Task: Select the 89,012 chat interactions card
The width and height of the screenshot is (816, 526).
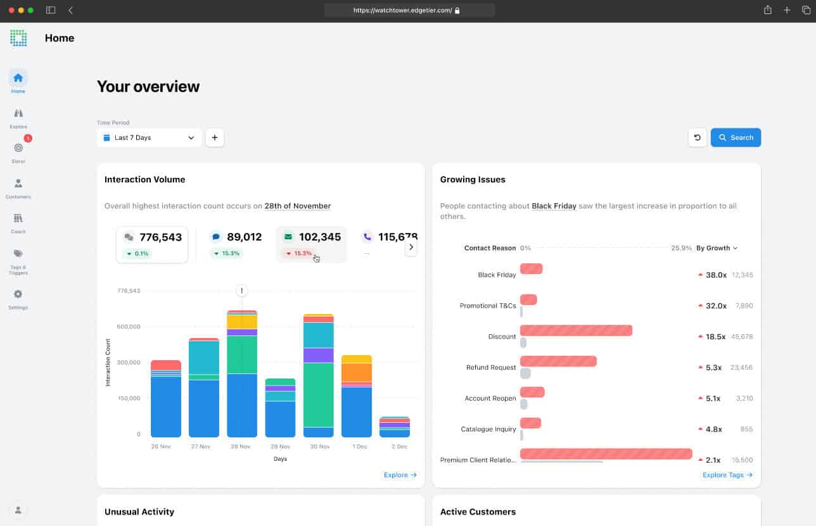Action: (235, 244)
